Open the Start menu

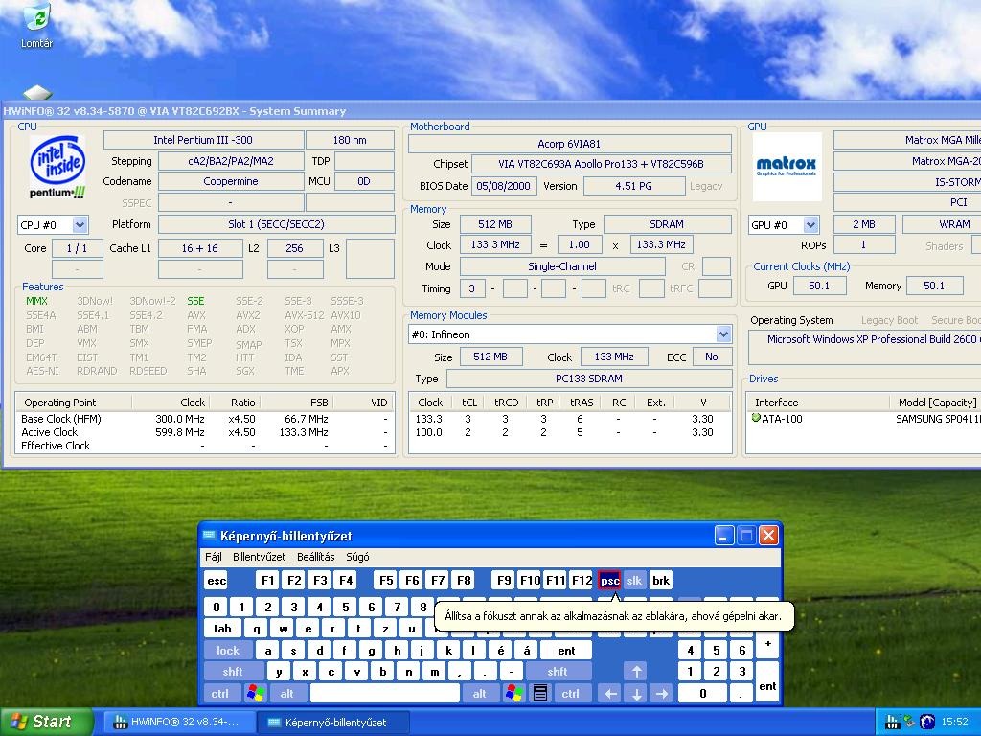(46, 722)
